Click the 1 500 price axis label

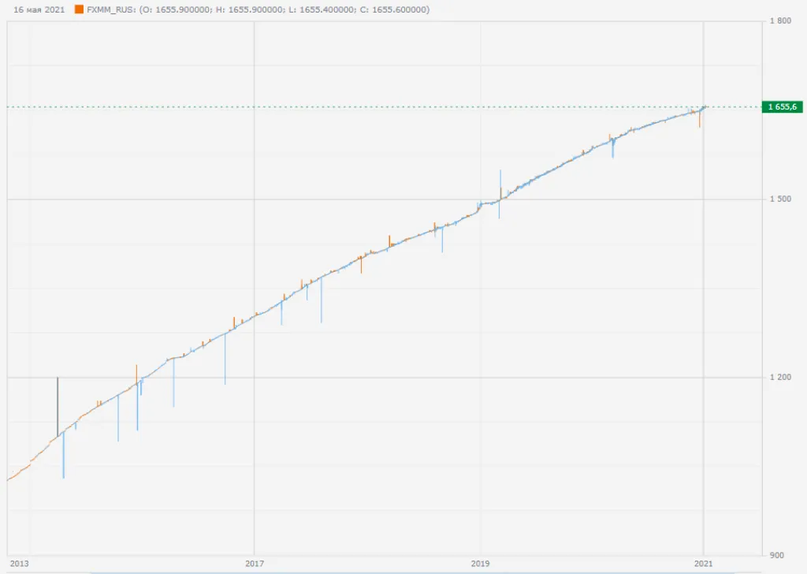[780, 199]
